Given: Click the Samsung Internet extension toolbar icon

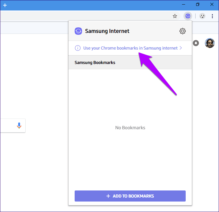Looking at the screenshot, I should tap(188, 16).
